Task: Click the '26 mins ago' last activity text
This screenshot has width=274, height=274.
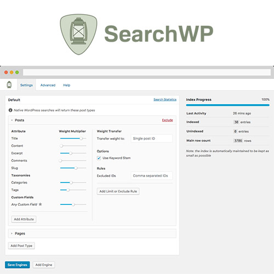Action: [242, 113]
